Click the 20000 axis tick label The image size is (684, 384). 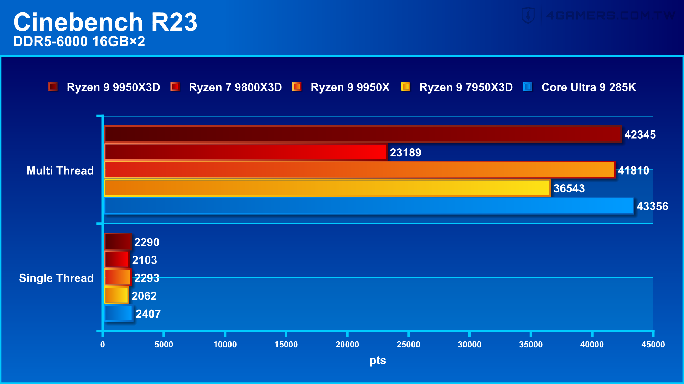click(347, 345)
